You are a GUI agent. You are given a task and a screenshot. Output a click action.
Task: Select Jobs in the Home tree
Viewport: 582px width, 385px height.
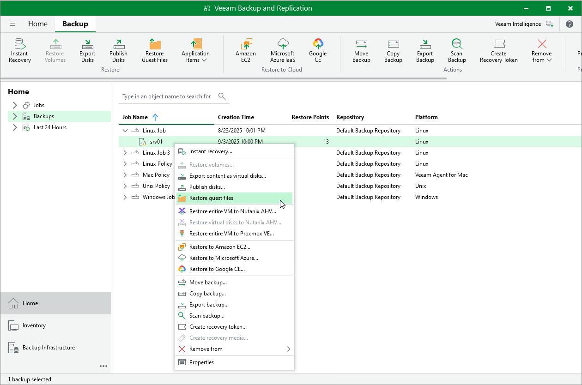[x=39, y=105]
